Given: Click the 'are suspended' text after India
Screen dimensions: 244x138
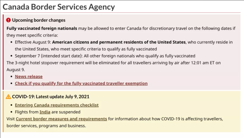Looking at the screenshot, I should [x=66, y=112].
